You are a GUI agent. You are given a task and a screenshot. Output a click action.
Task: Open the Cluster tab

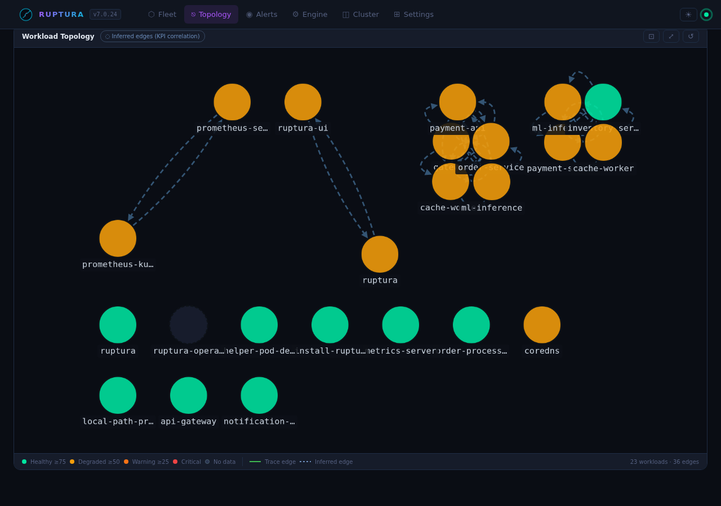(x=360, y=15)
